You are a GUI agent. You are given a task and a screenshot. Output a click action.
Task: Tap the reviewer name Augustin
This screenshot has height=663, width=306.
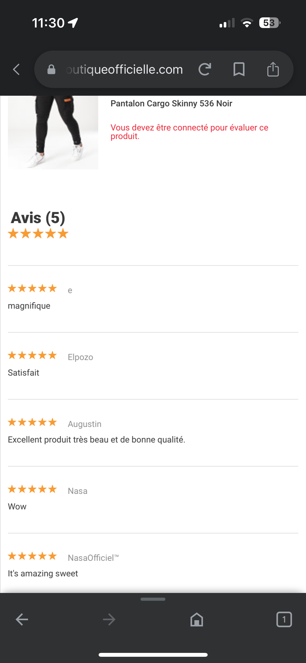[85, 424]
